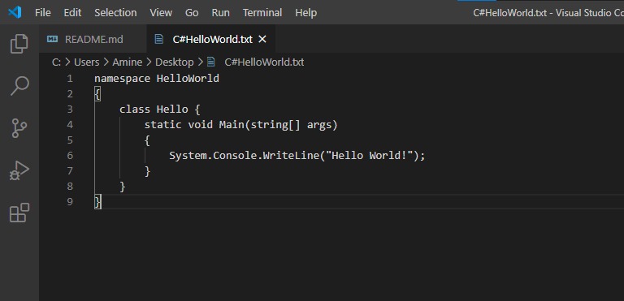Open the File menu
The height and width of the screenshot is (301, 624).
pos(42,13)
